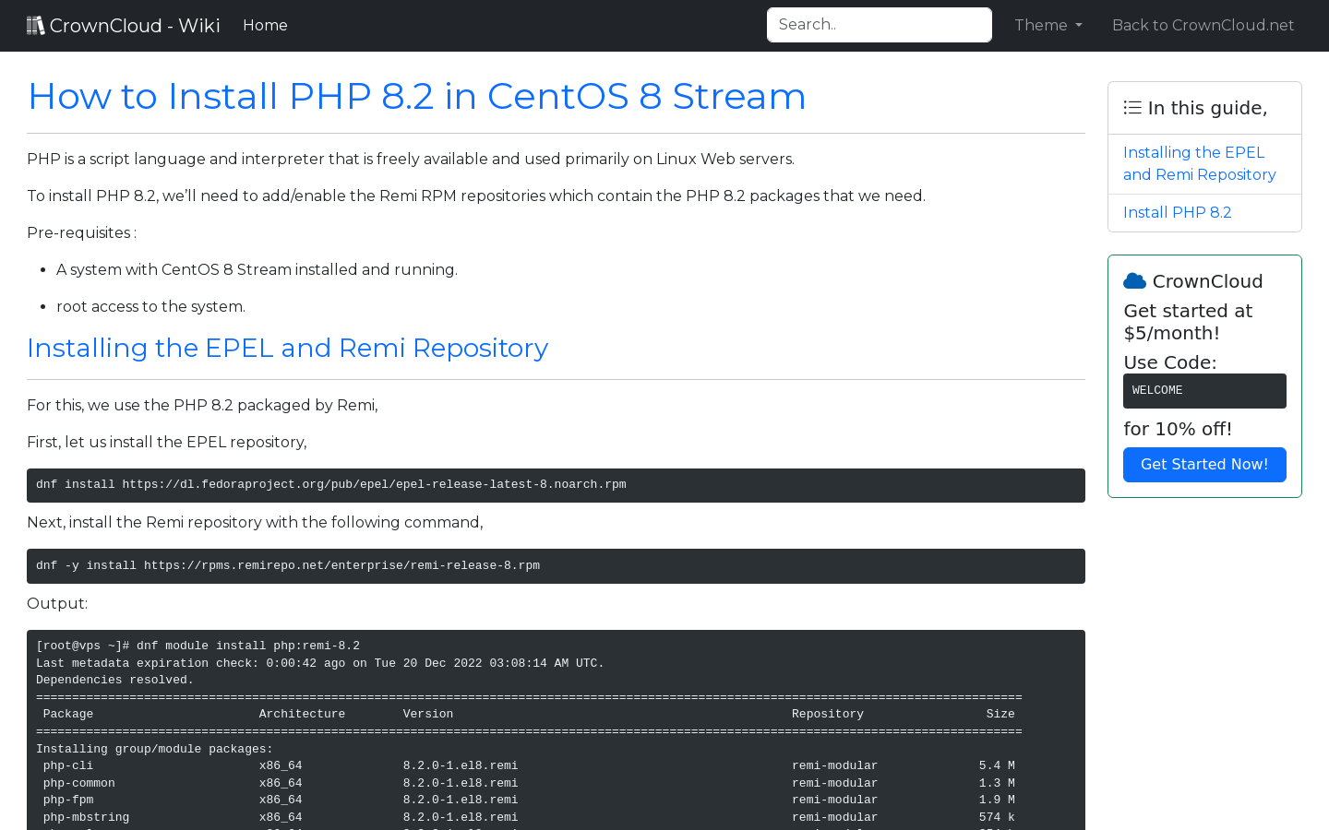
Task: Open the Theme dropdown menu
Action: 1048,26
